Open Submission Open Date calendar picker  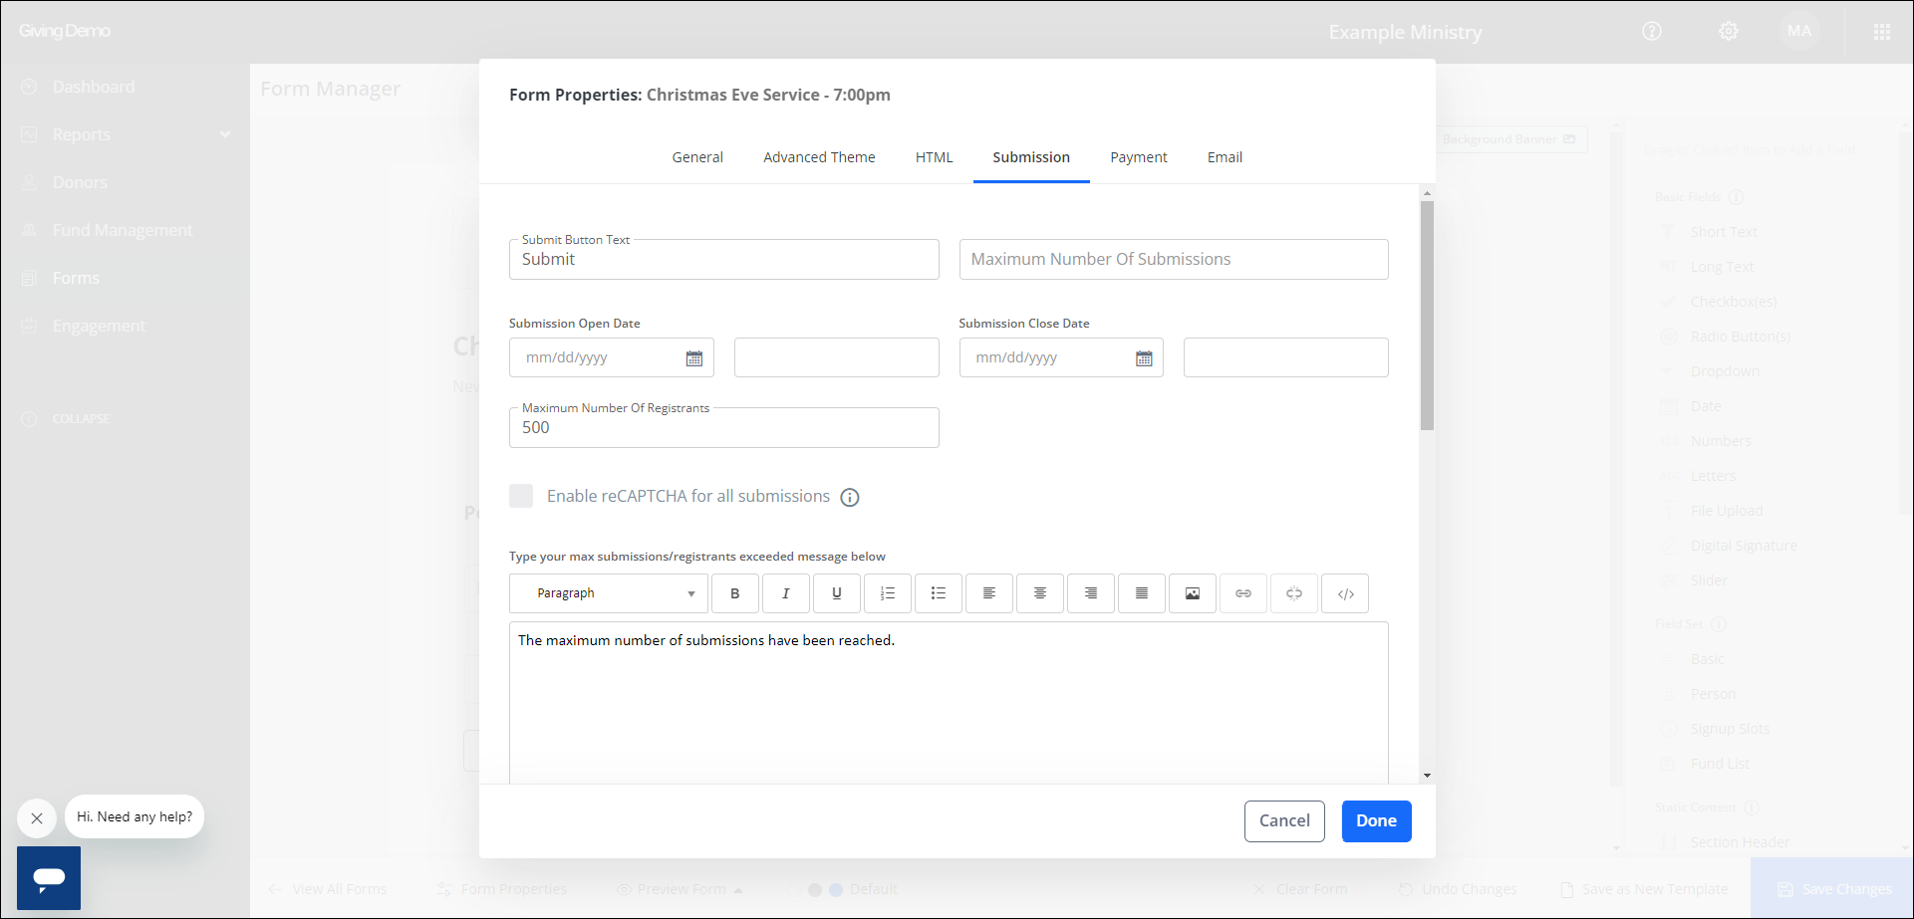(694, 358)
